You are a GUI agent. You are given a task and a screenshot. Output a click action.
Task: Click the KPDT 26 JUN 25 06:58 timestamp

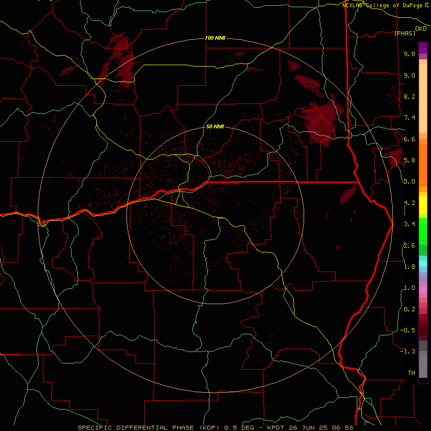pyautogui.click(x=310, y=428)
